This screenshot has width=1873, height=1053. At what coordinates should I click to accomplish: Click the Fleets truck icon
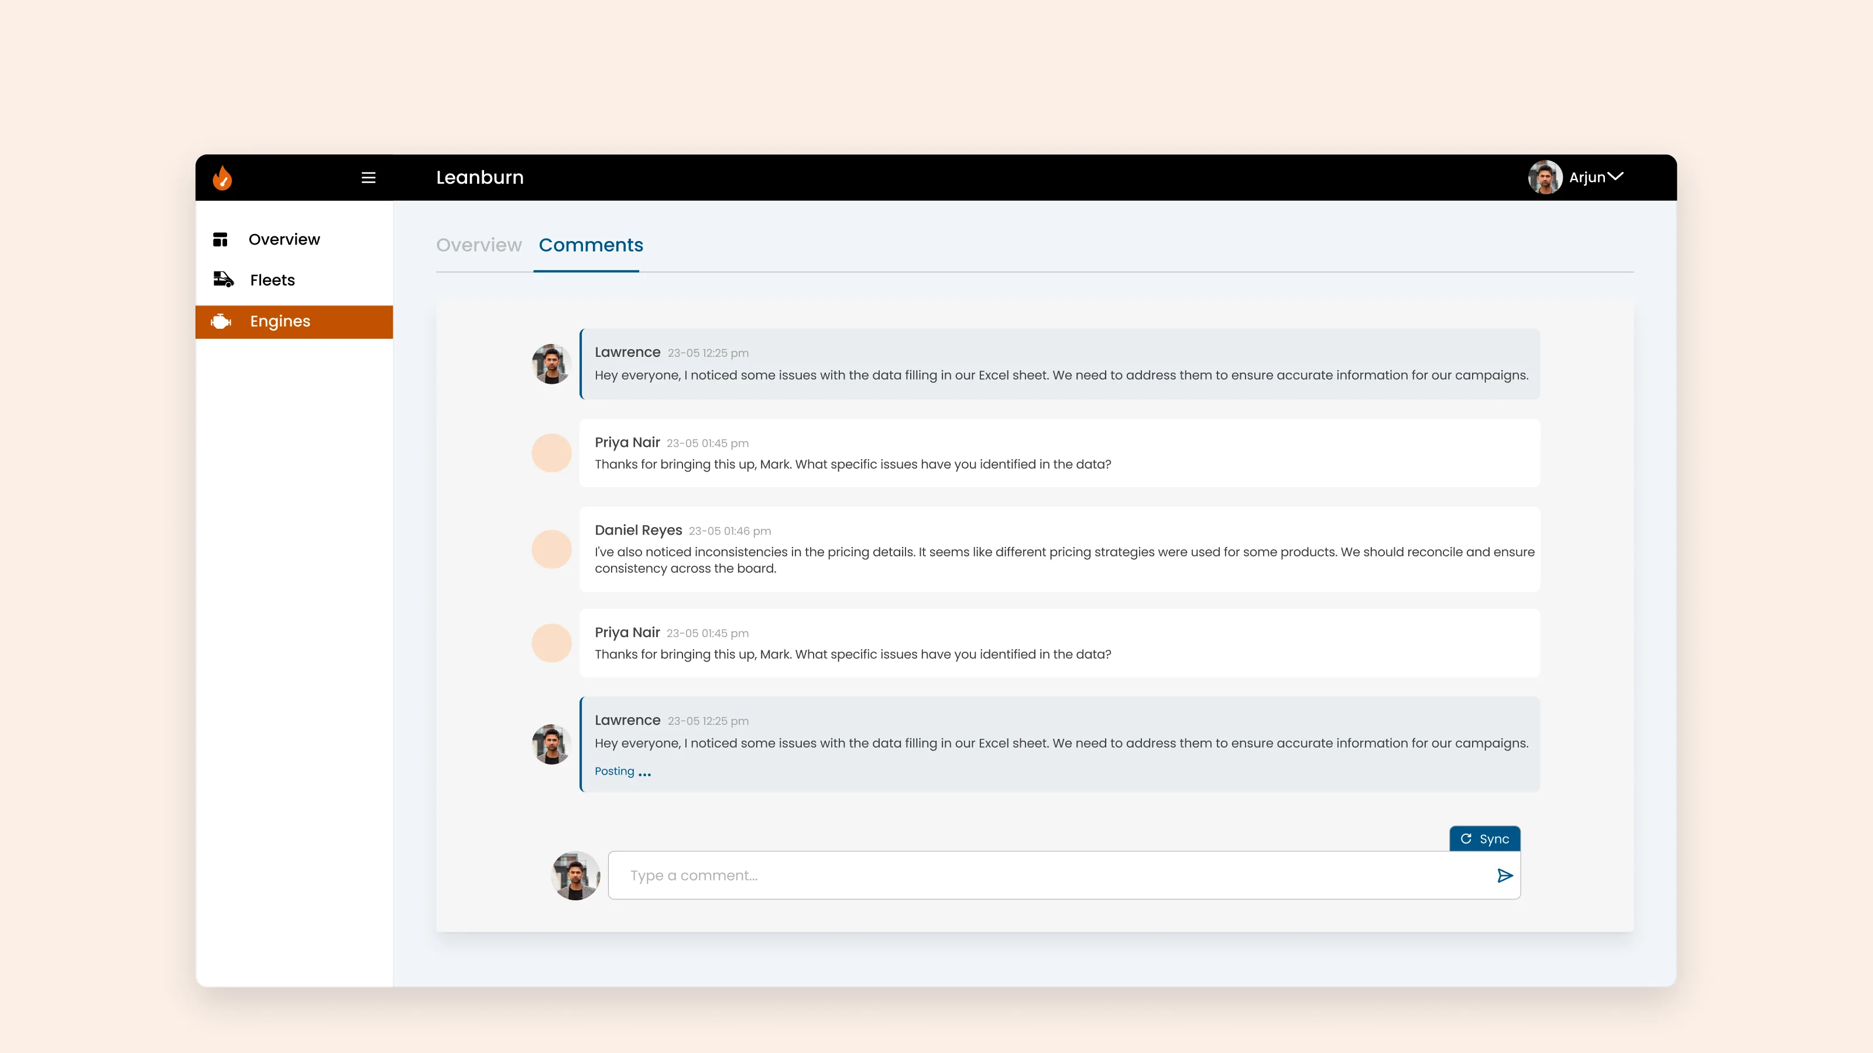(223, 280)
